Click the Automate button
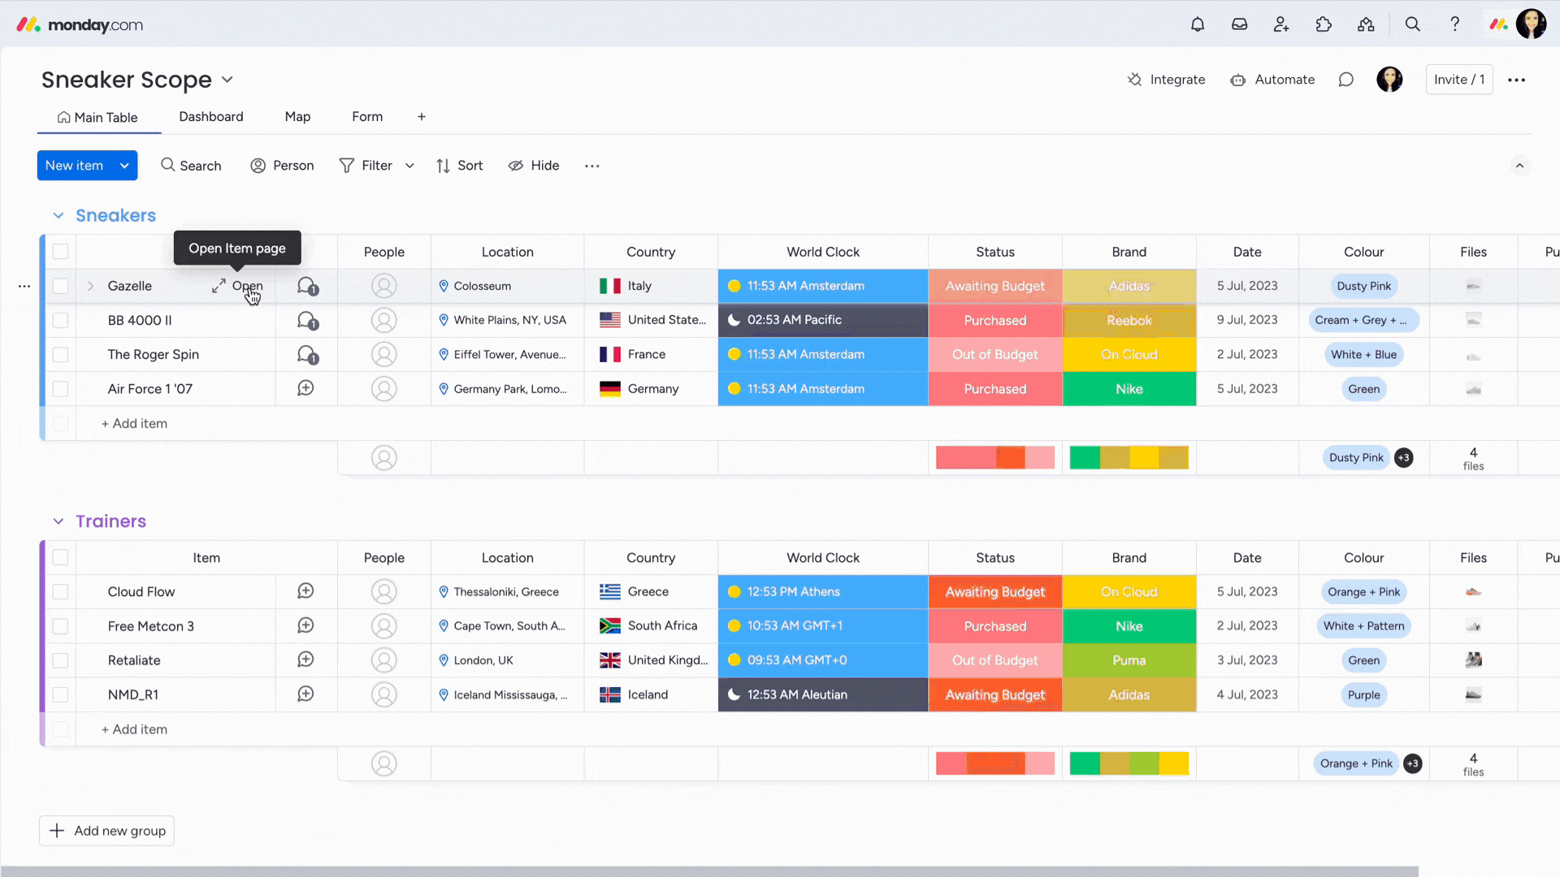The height and width of the screenshot is (877, 1560). pyautogui.click(x=1272, y=80)
